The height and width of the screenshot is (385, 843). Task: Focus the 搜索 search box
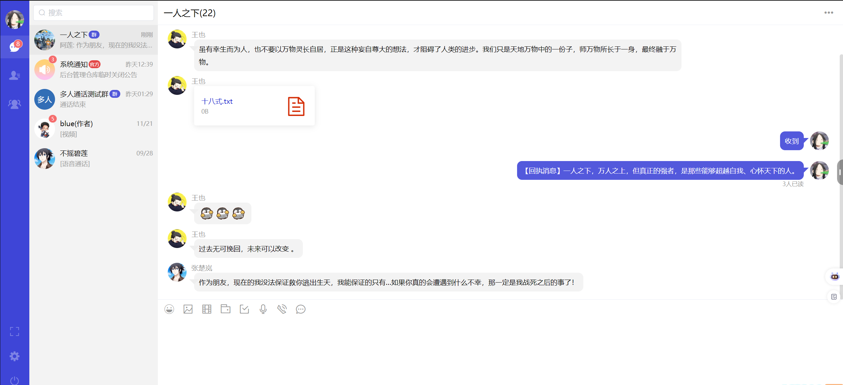(x=94, y=13)
